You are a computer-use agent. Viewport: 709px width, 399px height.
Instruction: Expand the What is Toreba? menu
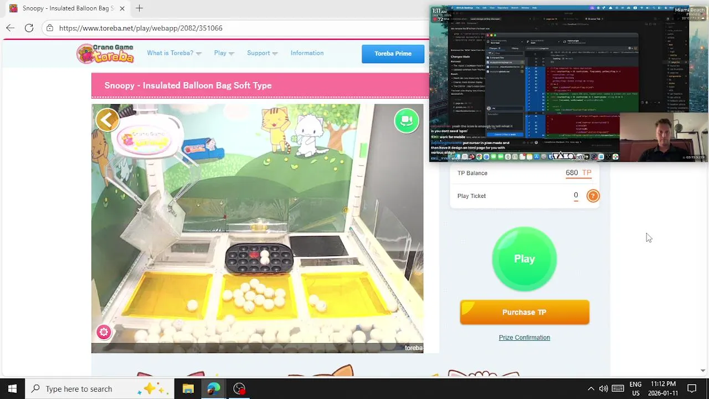pyautogui.click(x=174, y=53)
